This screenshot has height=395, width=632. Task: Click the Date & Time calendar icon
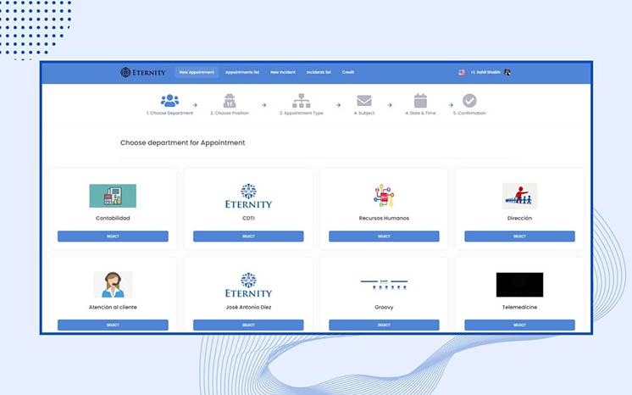[420, 101]
